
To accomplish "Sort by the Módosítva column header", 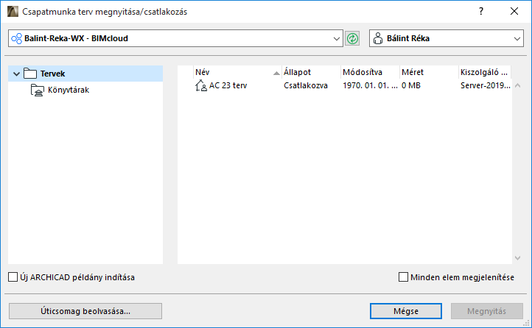I will pos(370,72).
